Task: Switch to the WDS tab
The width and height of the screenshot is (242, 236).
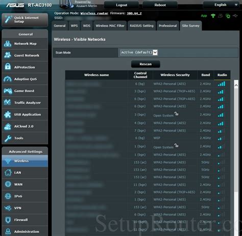Action: (87, 26)
